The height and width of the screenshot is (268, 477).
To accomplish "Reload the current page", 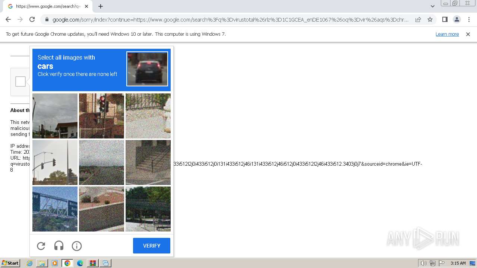I will [32, 19].
